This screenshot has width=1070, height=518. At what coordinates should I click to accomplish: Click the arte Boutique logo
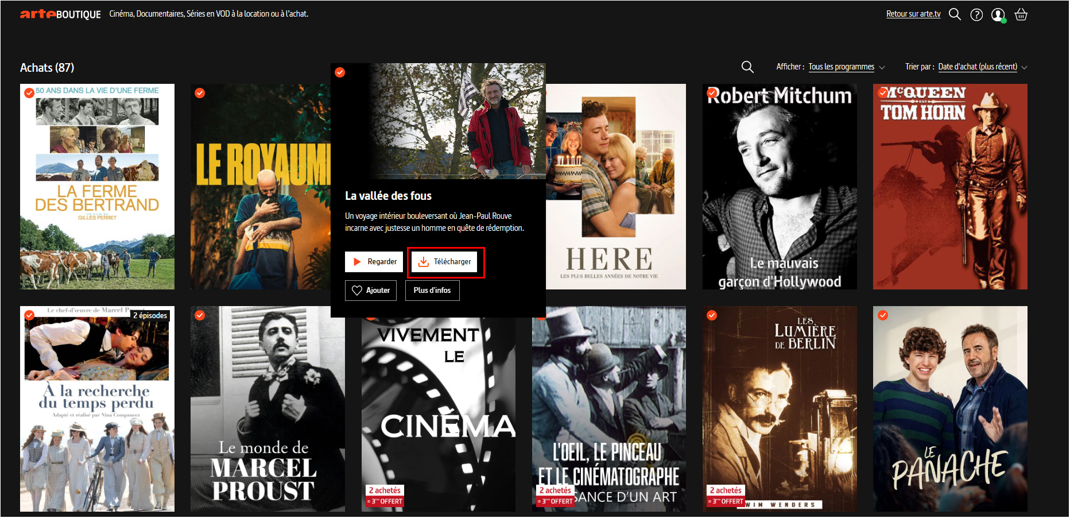pos(60,14)
